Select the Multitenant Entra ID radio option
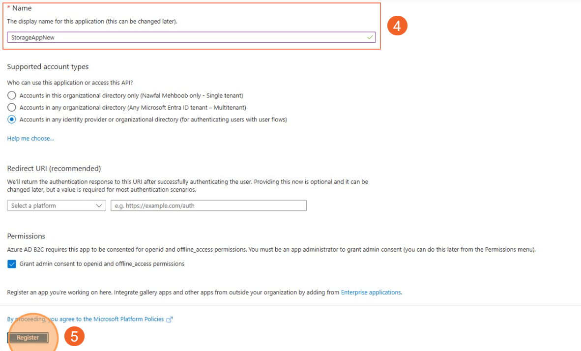 tap(12, 107)
